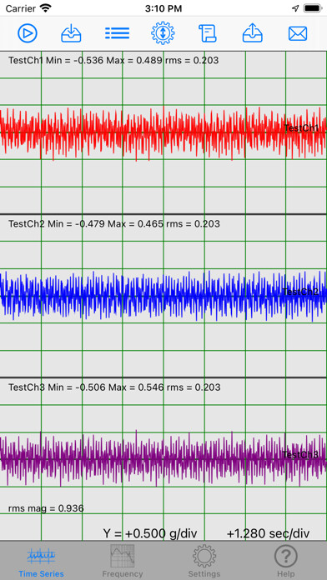Select TestCh3 Min Max rms statistics text
Image resolution: width=327 pixels, height=580 pixels.
pyautogui.click(x=114, y=387)
